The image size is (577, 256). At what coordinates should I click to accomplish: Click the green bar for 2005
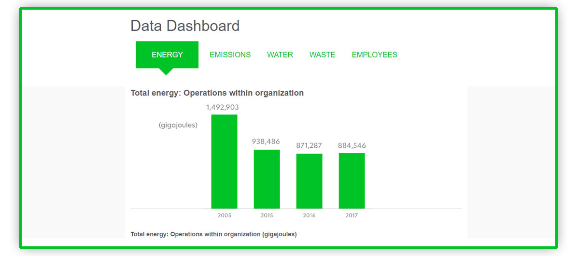(x=224, y=161)
